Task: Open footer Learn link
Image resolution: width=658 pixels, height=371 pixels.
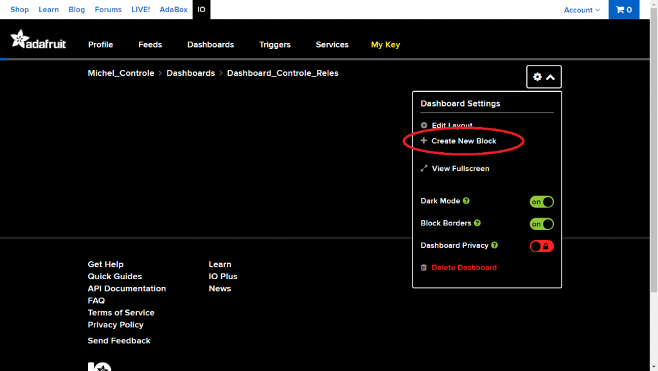Action: 220,264
